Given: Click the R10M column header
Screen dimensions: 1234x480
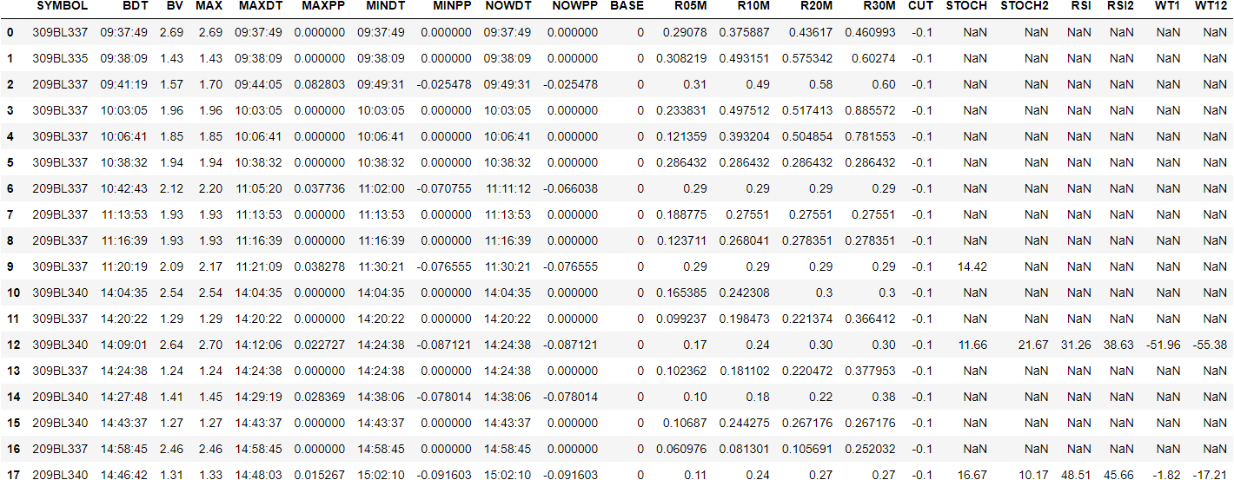Looking at the screenshot, I should [x=753, y=6].
